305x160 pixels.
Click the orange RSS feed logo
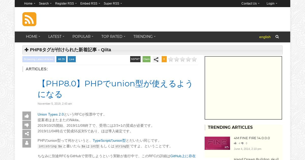click(29, 19)
